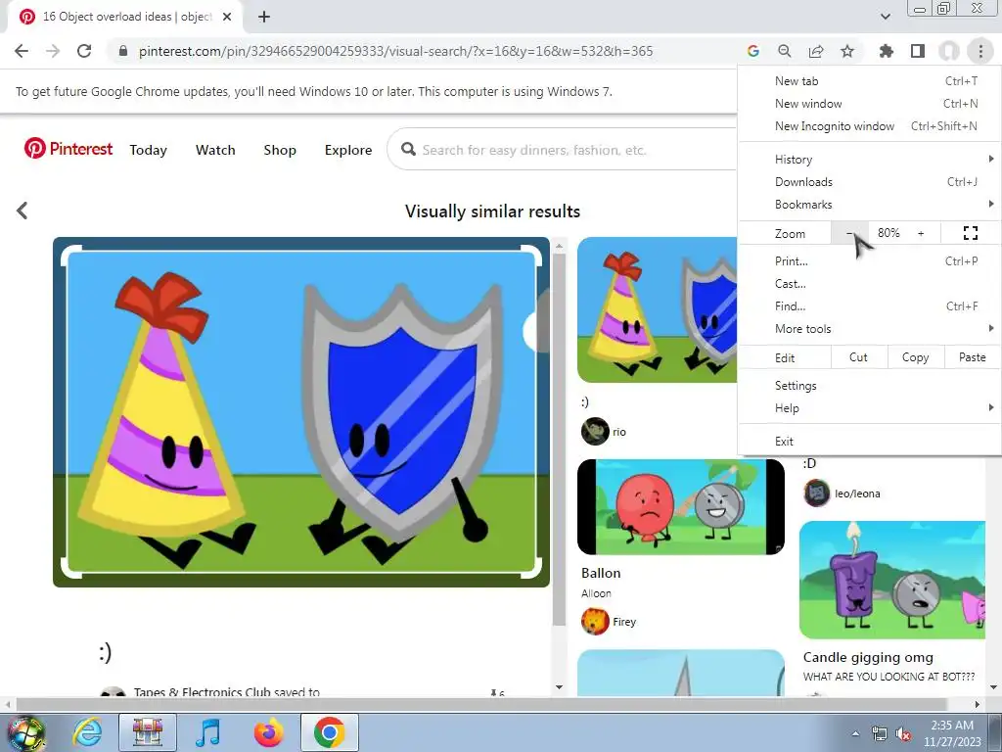The width and height of the screenshot is (1002, 752).
Task: Open the tab search chevron
Action: (885, 17)
